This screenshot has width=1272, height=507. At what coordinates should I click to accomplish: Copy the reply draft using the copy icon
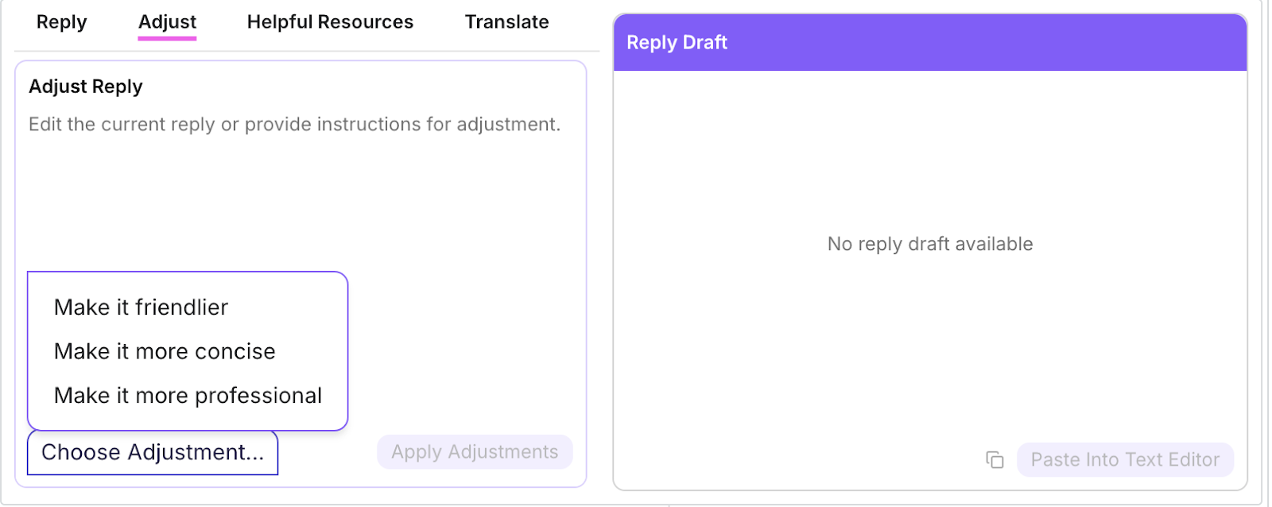(995, 459)
